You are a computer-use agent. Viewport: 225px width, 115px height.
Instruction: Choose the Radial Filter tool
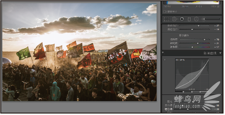pyautogui.click(x=196, y=19)
